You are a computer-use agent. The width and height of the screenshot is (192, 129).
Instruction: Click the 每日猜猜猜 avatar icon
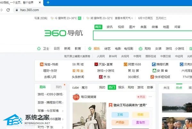pyautogui.click(x=76, y=97)
